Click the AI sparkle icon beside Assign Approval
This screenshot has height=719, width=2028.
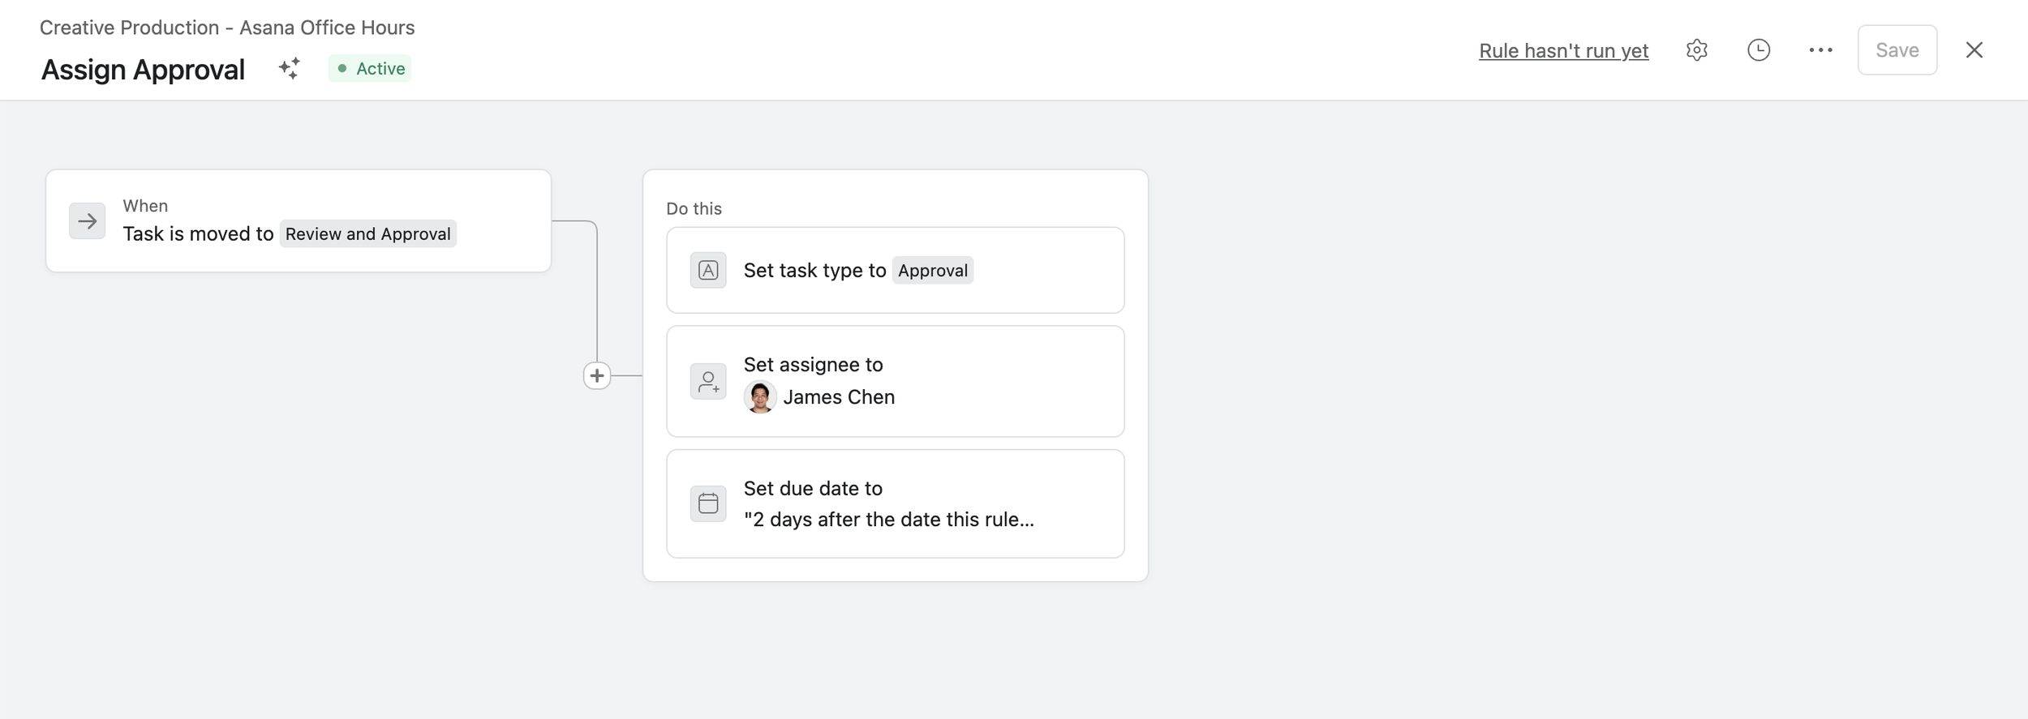(x=289, y=69)
